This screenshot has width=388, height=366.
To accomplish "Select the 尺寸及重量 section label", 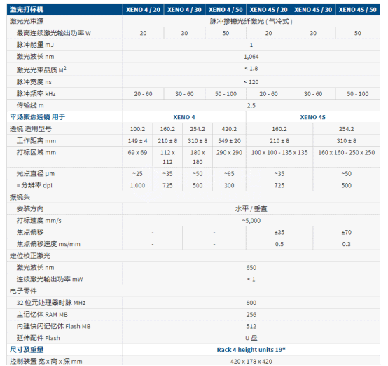I will tap(27, 350).
